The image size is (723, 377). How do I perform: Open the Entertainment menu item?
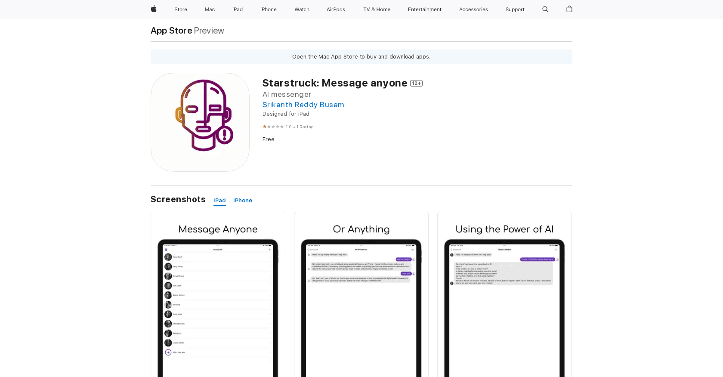[425, 9]
